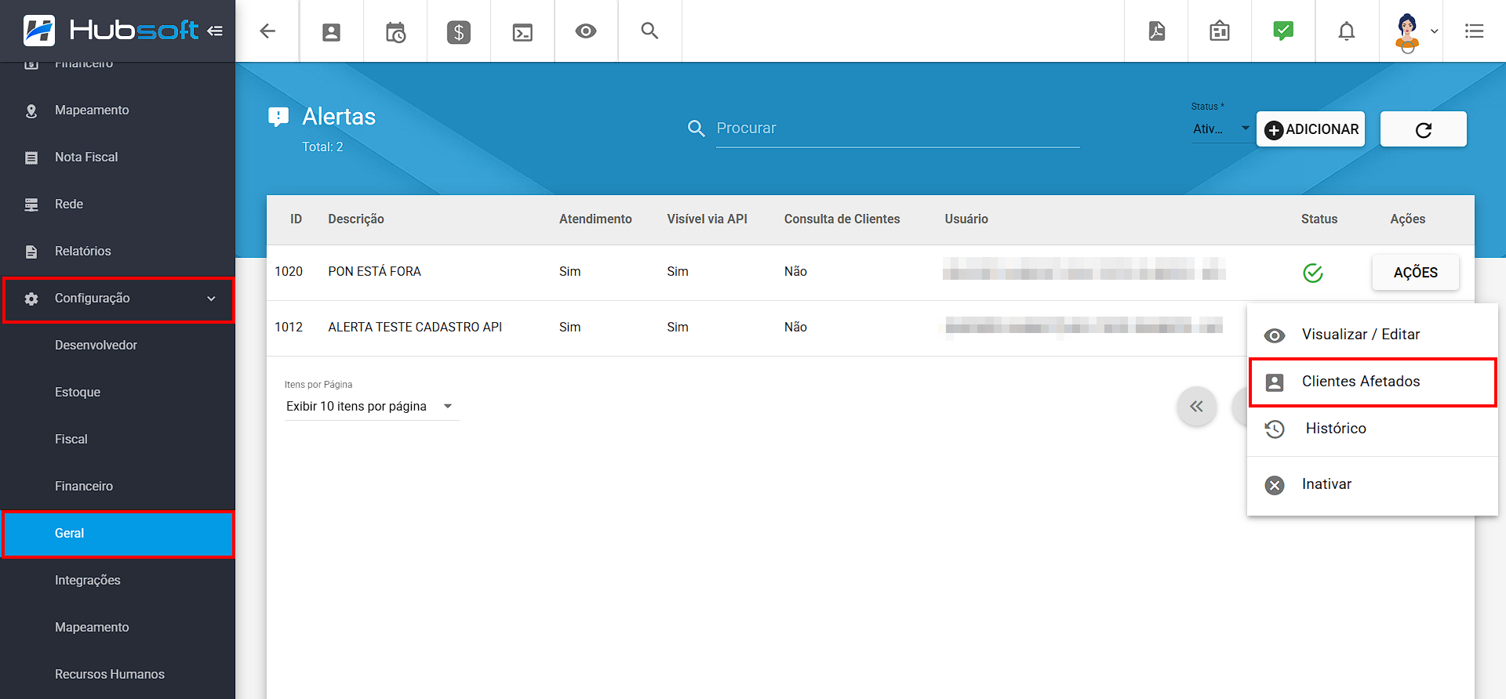The height and width of the screenshot is (699, 1506).
Task: Click the Consulta de Clientes column header
Action: point(842,219)
